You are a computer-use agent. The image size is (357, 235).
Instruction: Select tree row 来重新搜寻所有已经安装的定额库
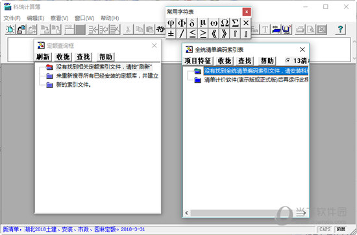107,76
